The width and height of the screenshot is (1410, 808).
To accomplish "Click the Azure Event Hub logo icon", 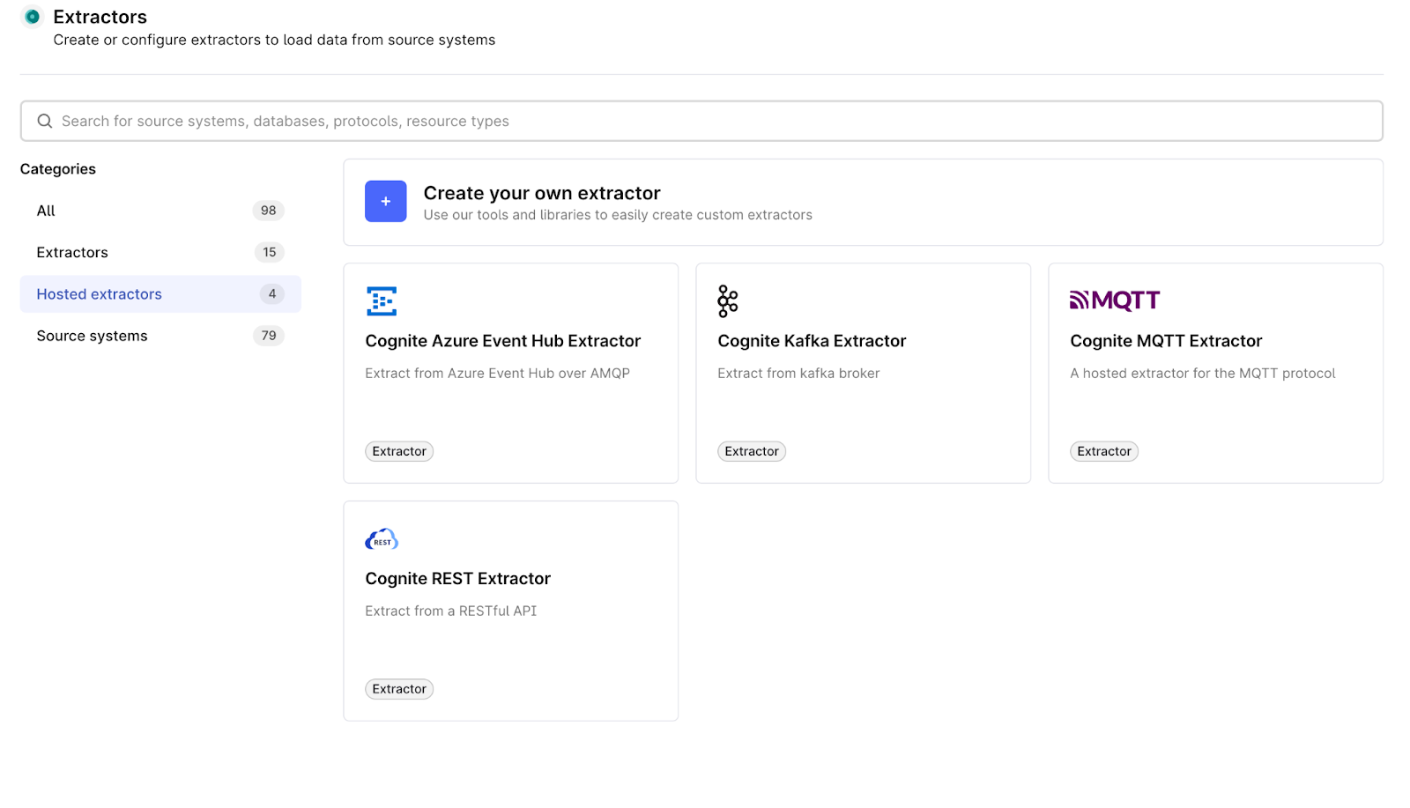I will click(382, 301).
